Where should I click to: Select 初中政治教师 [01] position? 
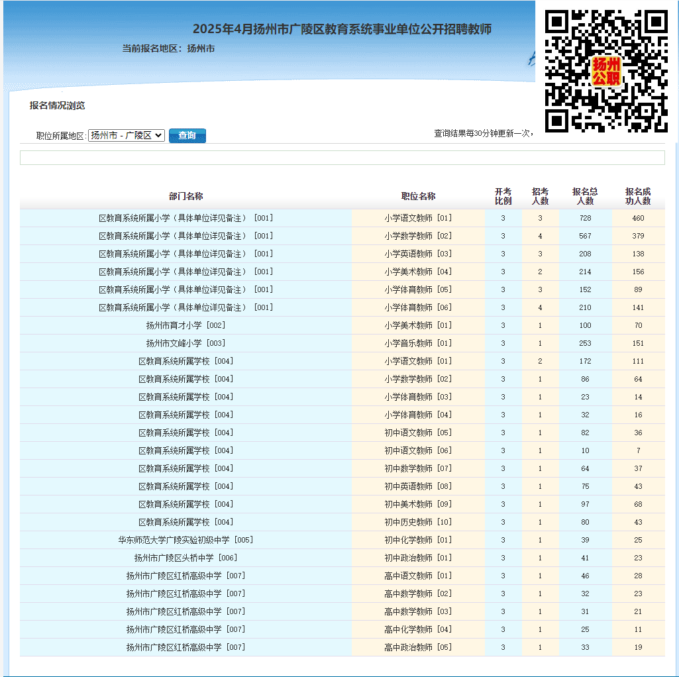click(x=418, y=558)
